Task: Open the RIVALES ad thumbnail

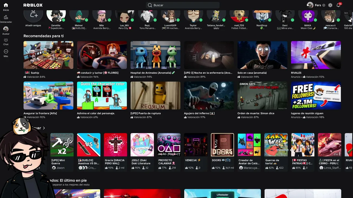Action: (316, 55)
